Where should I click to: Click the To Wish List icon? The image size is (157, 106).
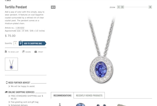pyautogui.click(x=6, y=52)
